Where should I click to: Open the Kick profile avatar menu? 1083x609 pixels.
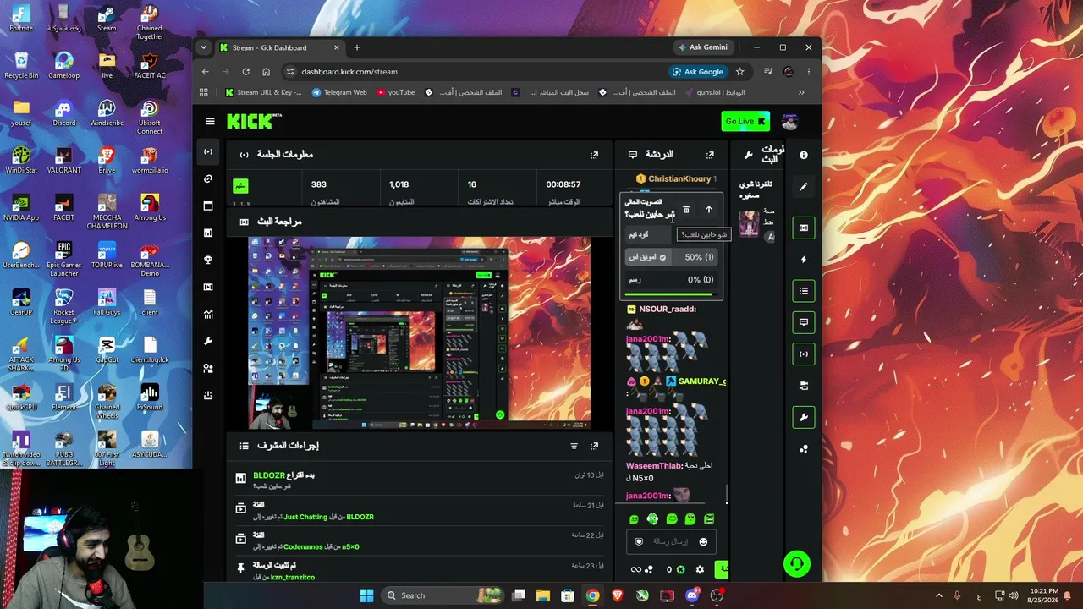click(789, 121)
